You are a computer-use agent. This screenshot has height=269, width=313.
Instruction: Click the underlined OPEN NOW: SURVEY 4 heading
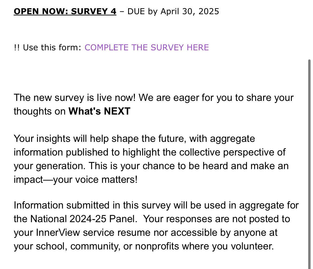tap(65, 11)
